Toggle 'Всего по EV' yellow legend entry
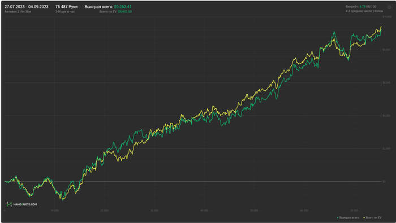 (372, 217)
